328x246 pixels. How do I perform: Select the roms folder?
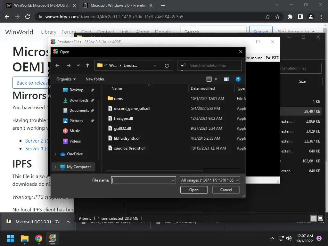[x=118, y=99]
